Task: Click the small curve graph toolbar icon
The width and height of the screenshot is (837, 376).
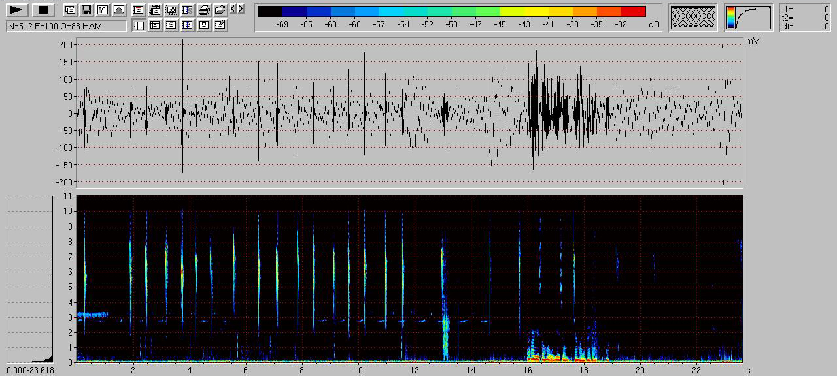Action: 102,10
